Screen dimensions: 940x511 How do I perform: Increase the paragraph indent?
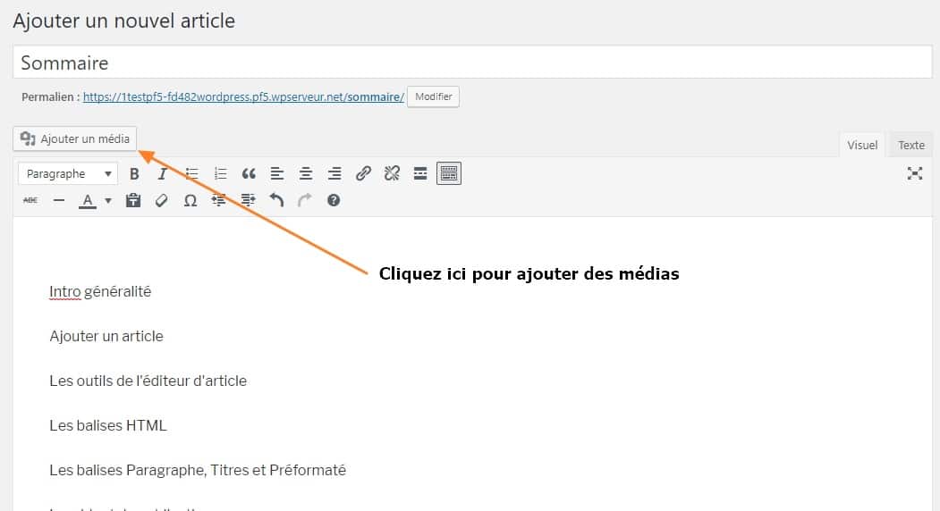[x=248, y=200]
